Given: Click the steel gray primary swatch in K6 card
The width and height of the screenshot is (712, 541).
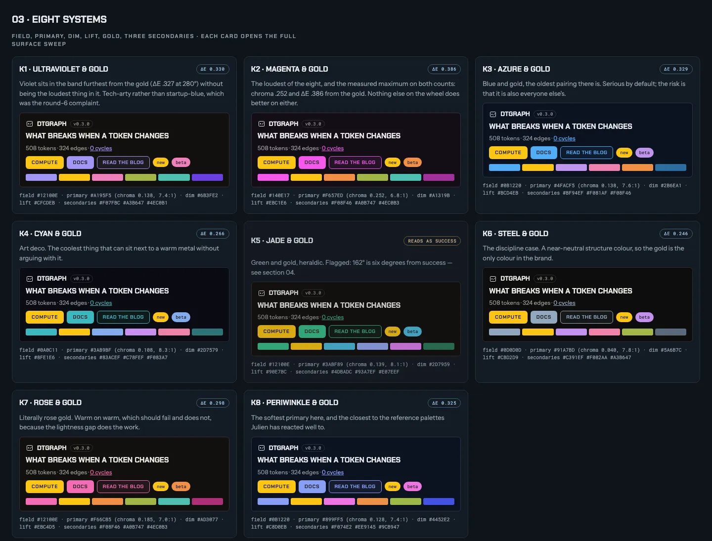Looking at the screenshot, I should coord(504,332).
